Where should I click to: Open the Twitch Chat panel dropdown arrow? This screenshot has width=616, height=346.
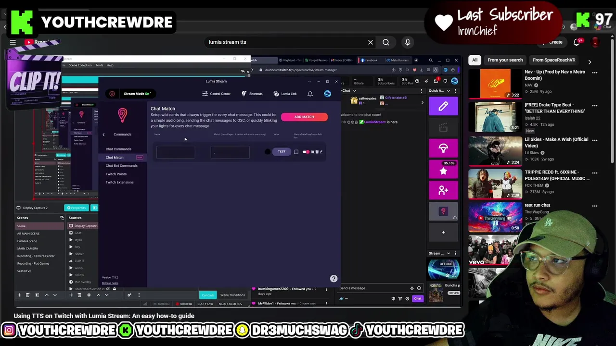pos(355,91)
